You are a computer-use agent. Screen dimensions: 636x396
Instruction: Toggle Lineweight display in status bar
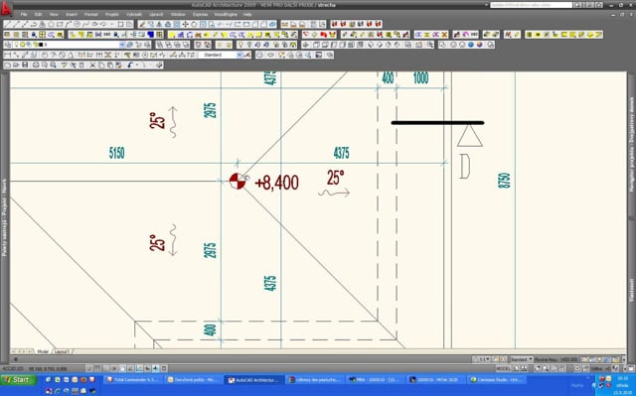click(x=156, y=368)
